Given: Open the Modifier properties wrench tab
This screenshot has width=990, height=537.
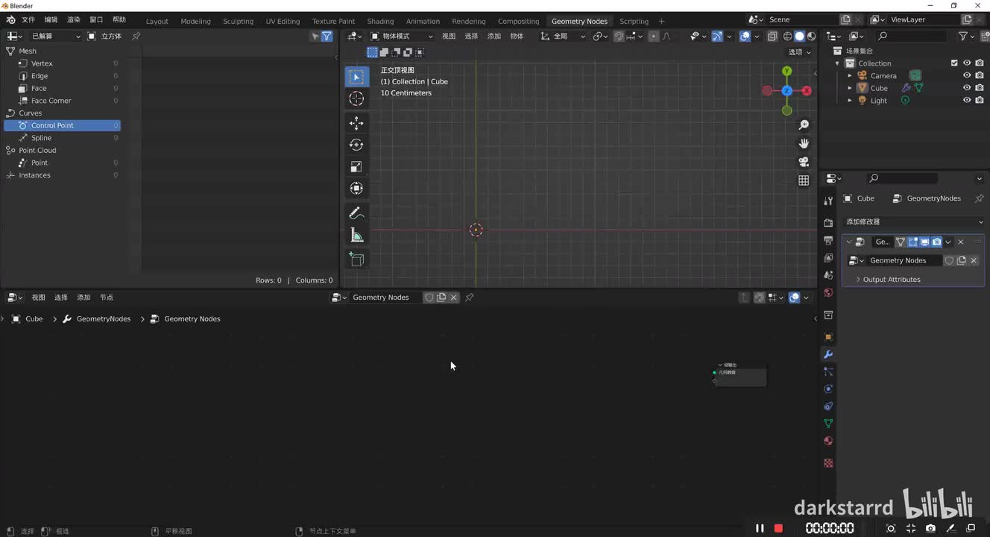Looking at the screenshot, I should (x=827, y=354).
